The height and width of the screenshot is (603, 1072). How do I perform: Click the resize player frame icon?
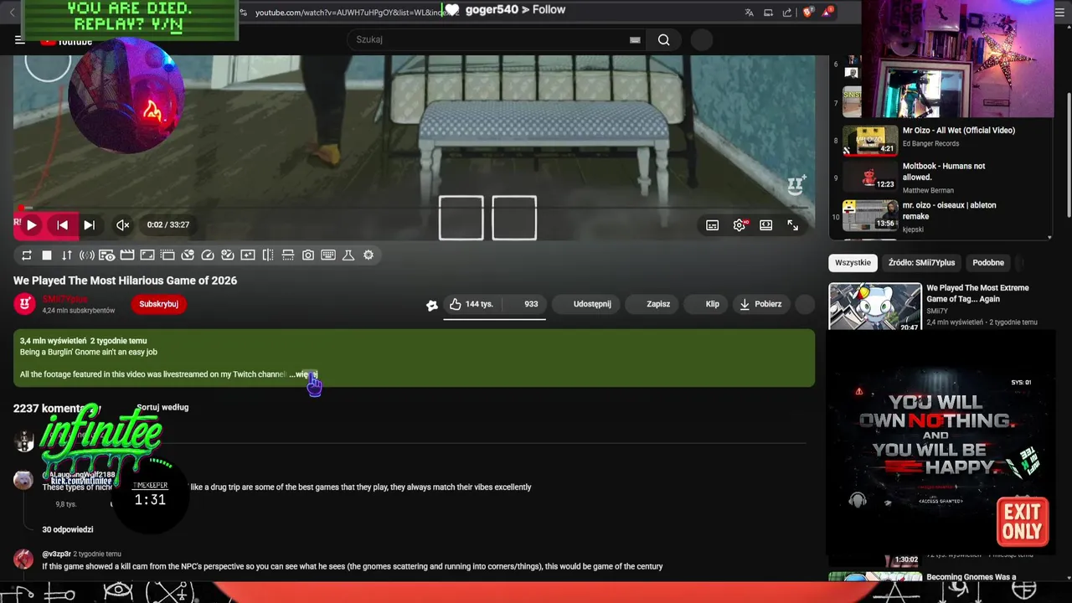[x=147, y=255]
